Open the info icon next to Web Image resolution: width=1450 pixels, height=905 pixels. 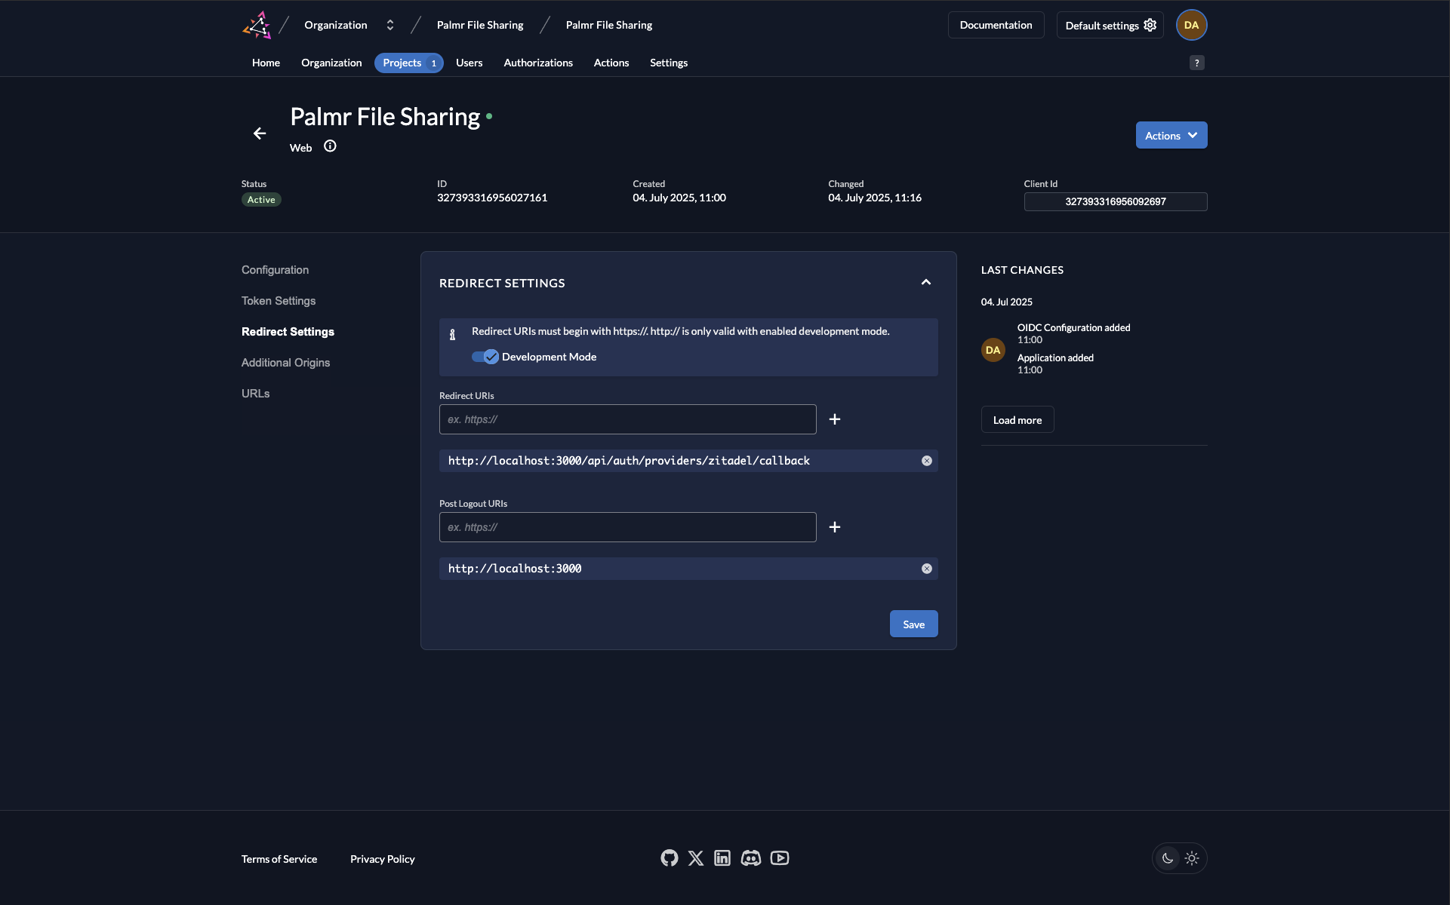(x=330, y=146)
